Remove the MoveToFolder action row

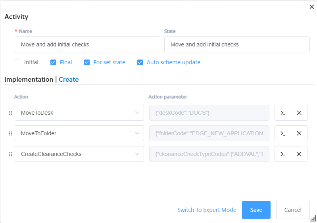(x=299, y=133)
